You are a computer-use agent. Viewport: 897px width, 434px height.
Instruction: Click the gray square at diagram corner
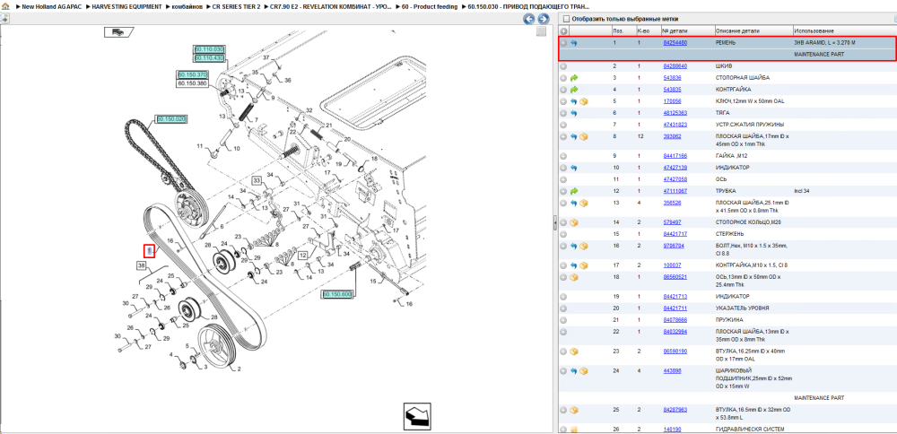pyautogui.click(x=541, y=32)
